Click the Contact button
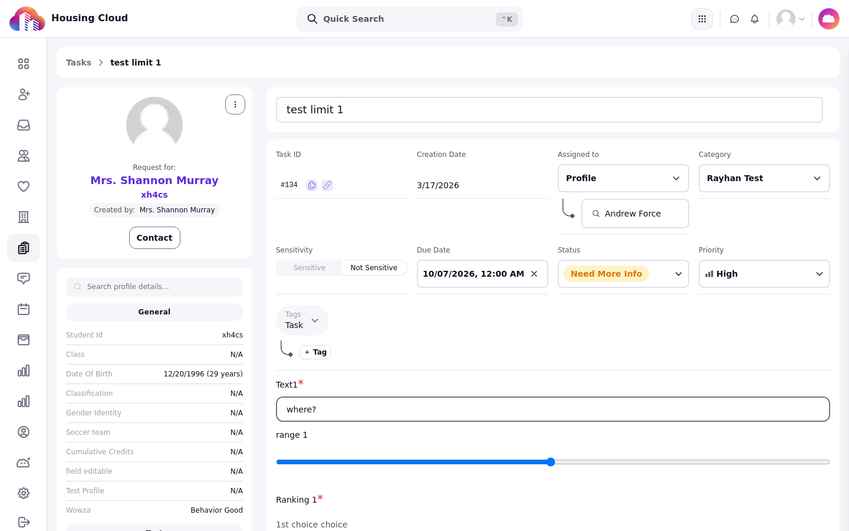This screenshot has width=849, height=531. pos(154,238)
